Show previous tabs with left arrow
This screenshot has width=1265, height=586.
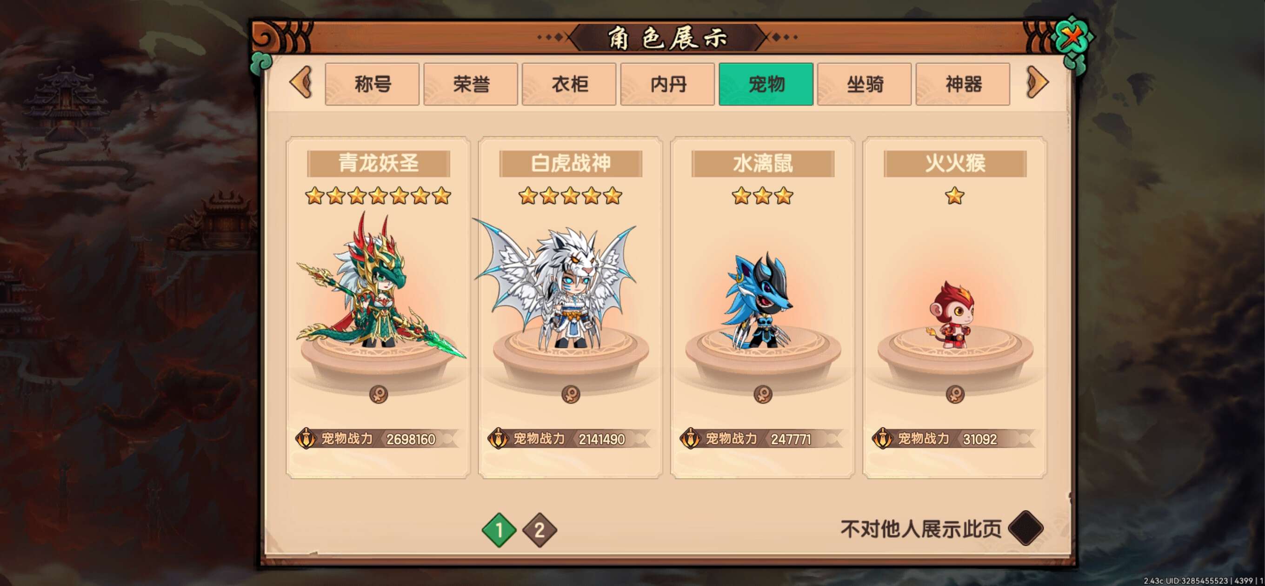point(301,82)
